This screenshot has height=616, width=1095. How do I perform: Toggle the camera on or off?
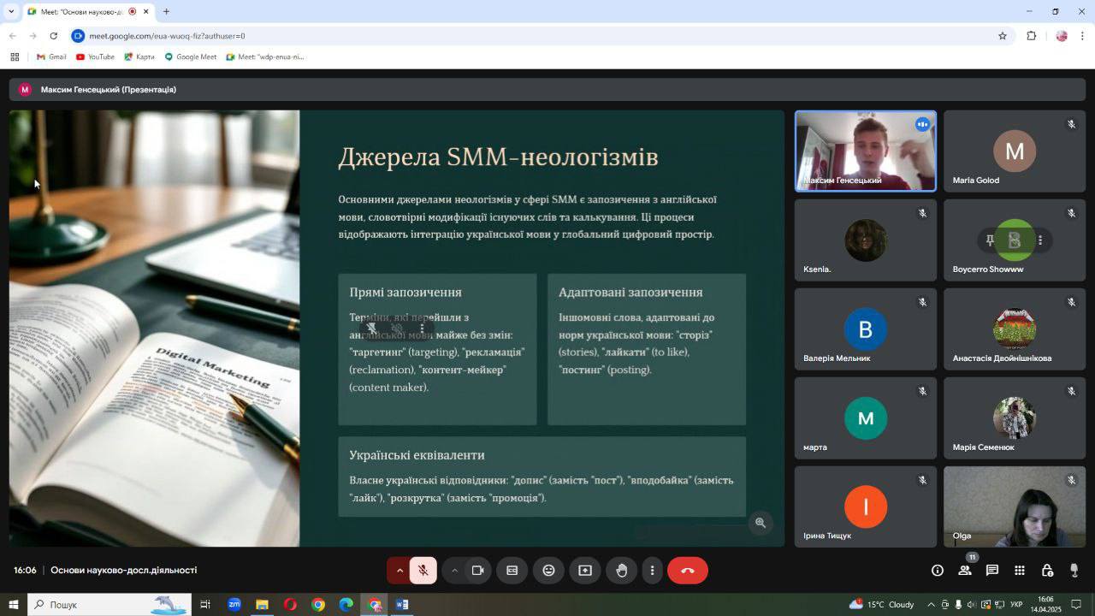coord(478,571)
